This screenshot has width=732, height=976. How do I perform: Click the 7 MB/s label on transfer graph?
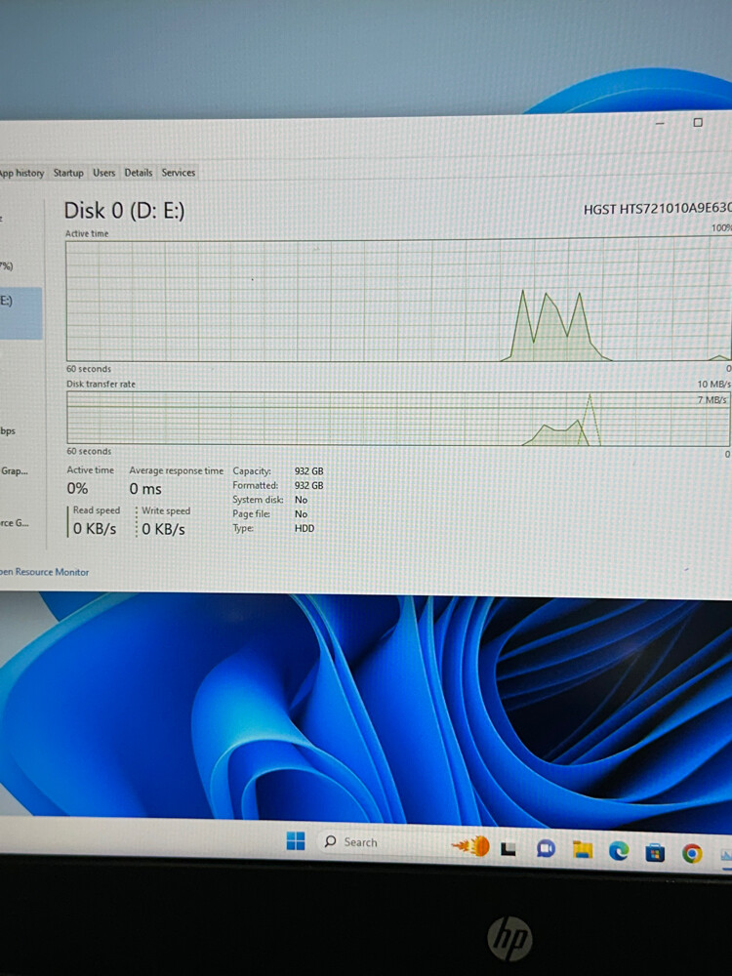click(712, 399)
